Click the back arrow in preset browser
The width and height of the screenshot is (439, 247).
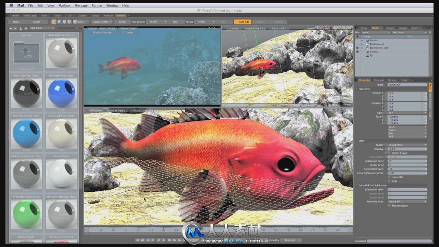coord(11,28)
